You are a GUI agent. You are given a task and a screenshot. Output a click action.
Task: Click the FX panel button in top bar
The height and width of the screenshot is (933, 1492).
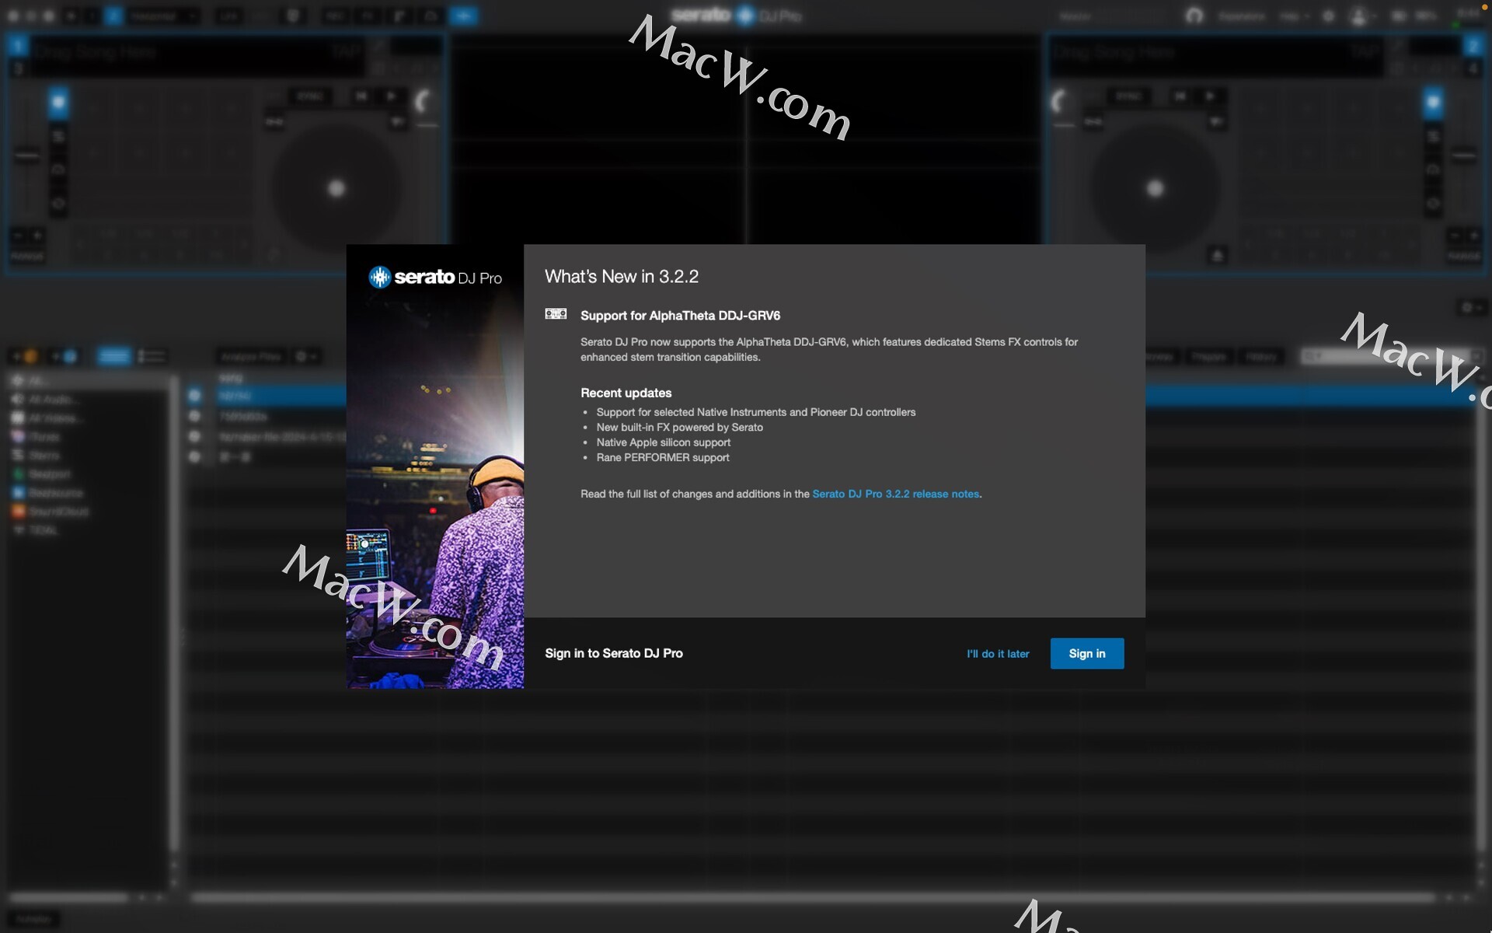(368, 16)
